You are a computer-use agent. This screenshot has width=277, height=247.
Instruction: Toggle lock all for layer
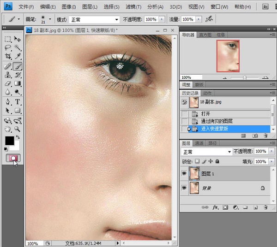tap(217, 161)
